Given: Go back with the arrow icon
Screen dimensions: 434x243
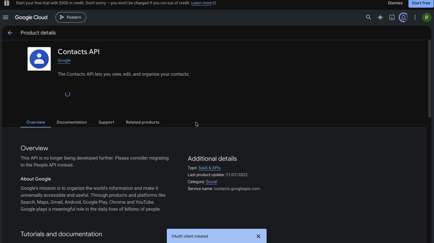Looking at the screenshot, I should (x=10, y=33).
